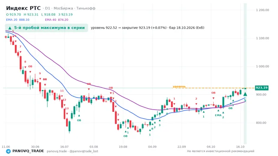Click the 900.00 price axis label
This screenshot has height=156, width=278.
(x=261, y=94)
